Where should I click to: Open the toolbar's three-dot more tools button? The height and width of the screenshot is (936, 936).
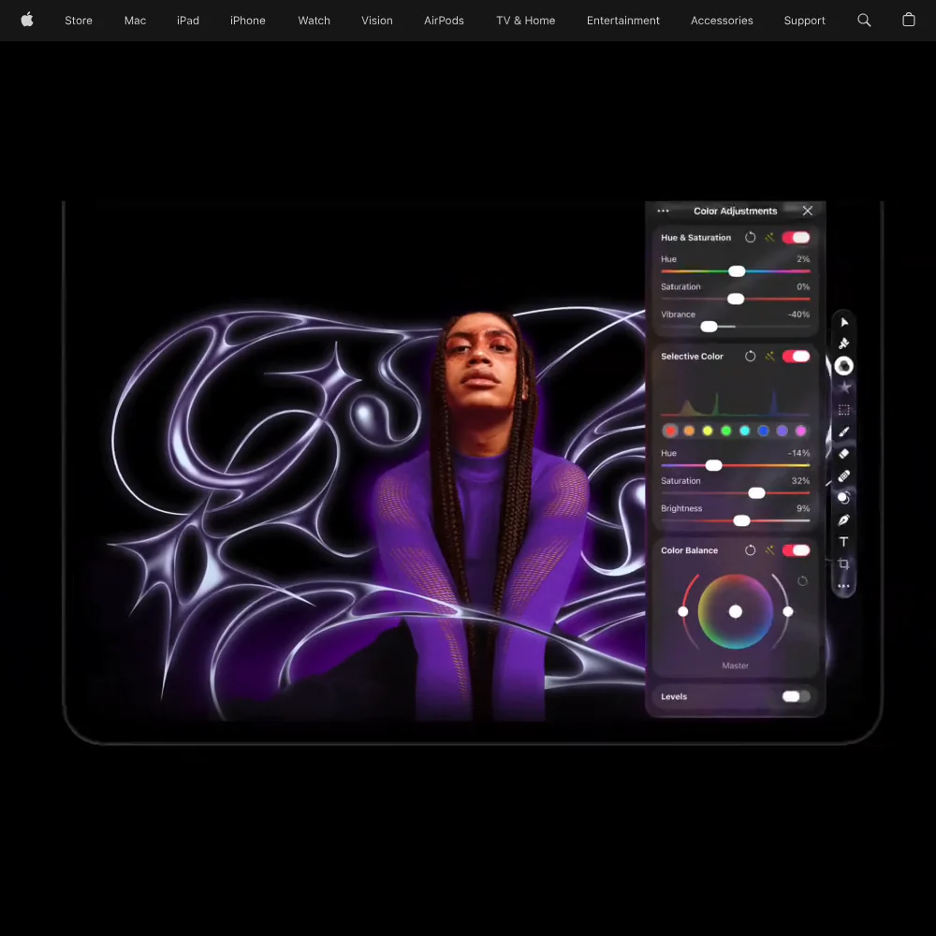pos(844,586)
